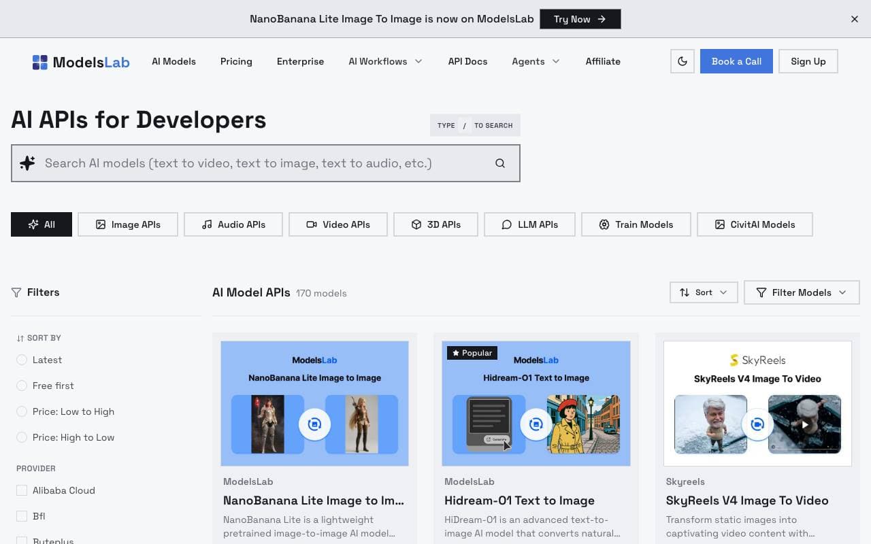Screen dimensions: 871x544
Task: Click the Popular star badge on Hidream card
Action: point(472,353)
